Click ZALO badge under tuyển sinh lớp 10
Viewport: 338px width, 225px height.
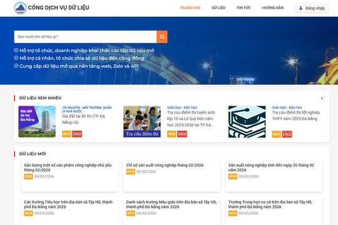click(x=182, y=134)
